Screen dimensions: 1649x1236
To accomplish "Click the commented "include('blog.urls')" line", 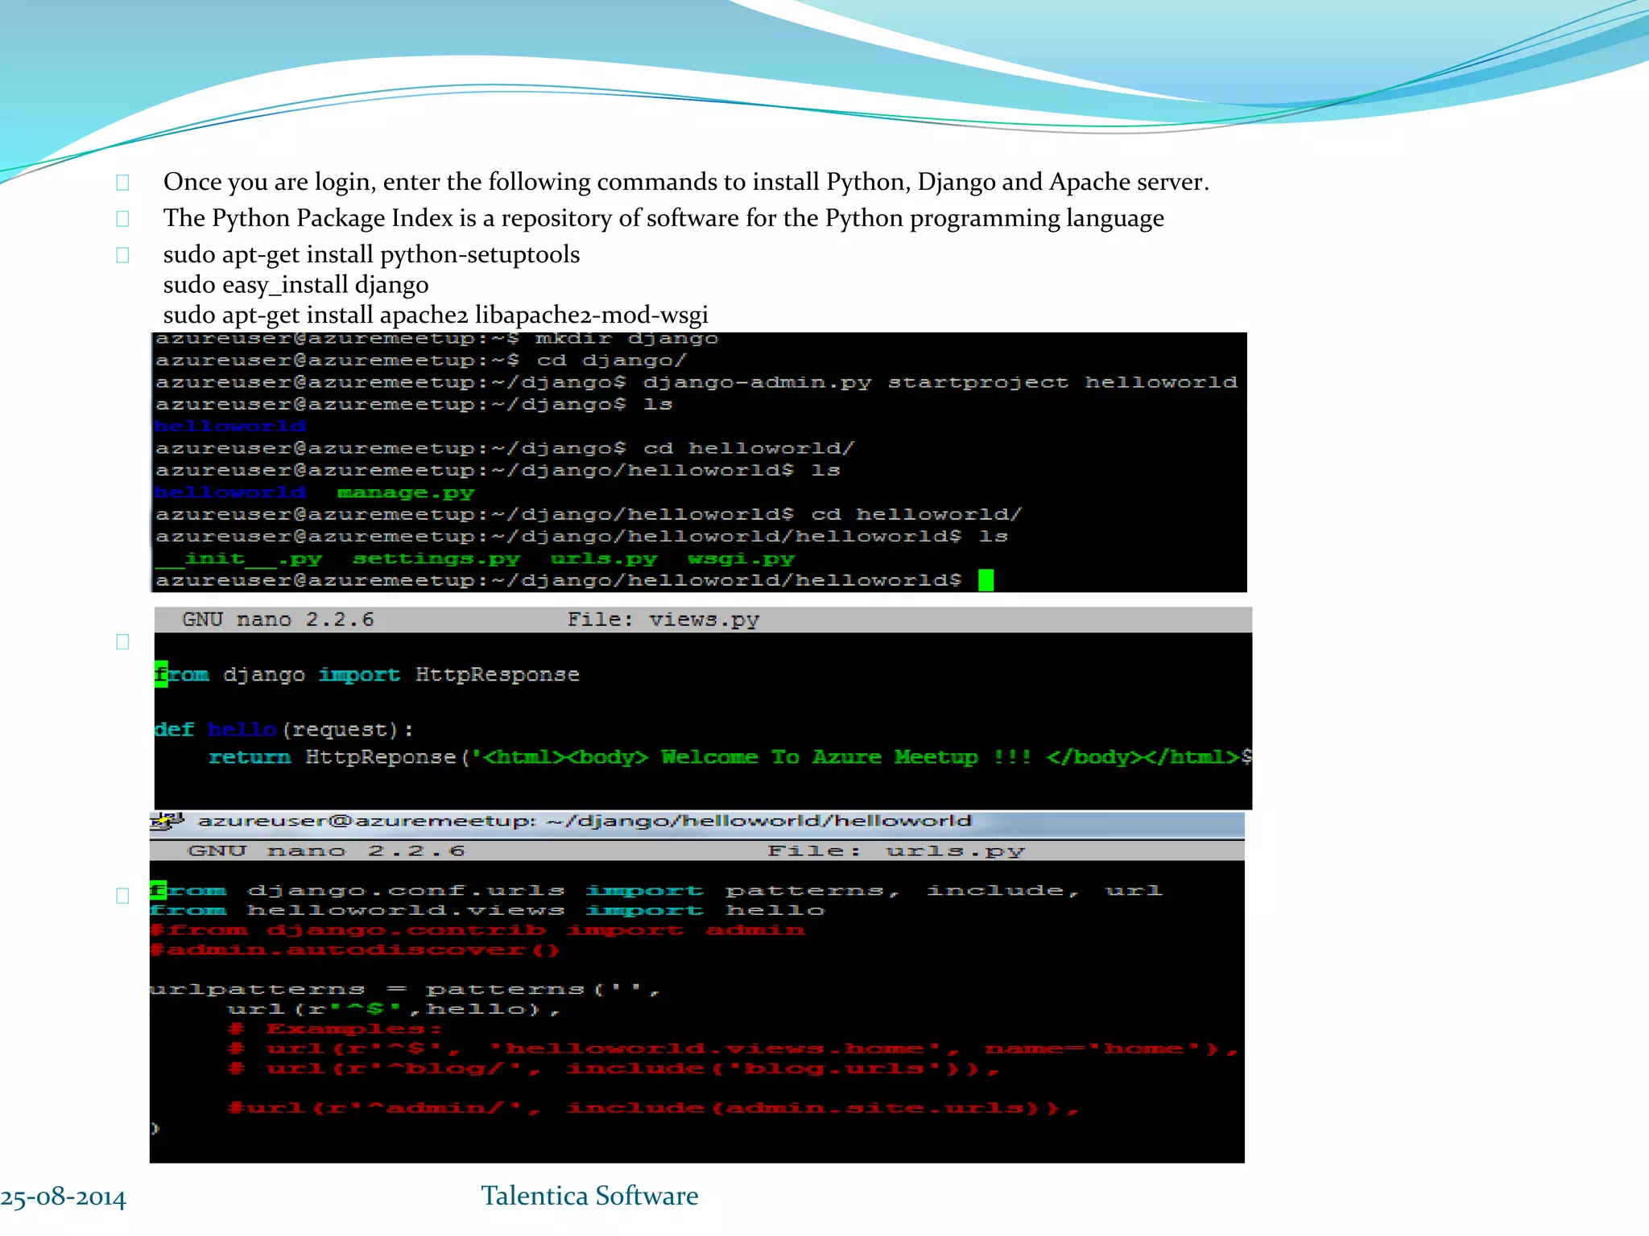I will coord(614,1069).
